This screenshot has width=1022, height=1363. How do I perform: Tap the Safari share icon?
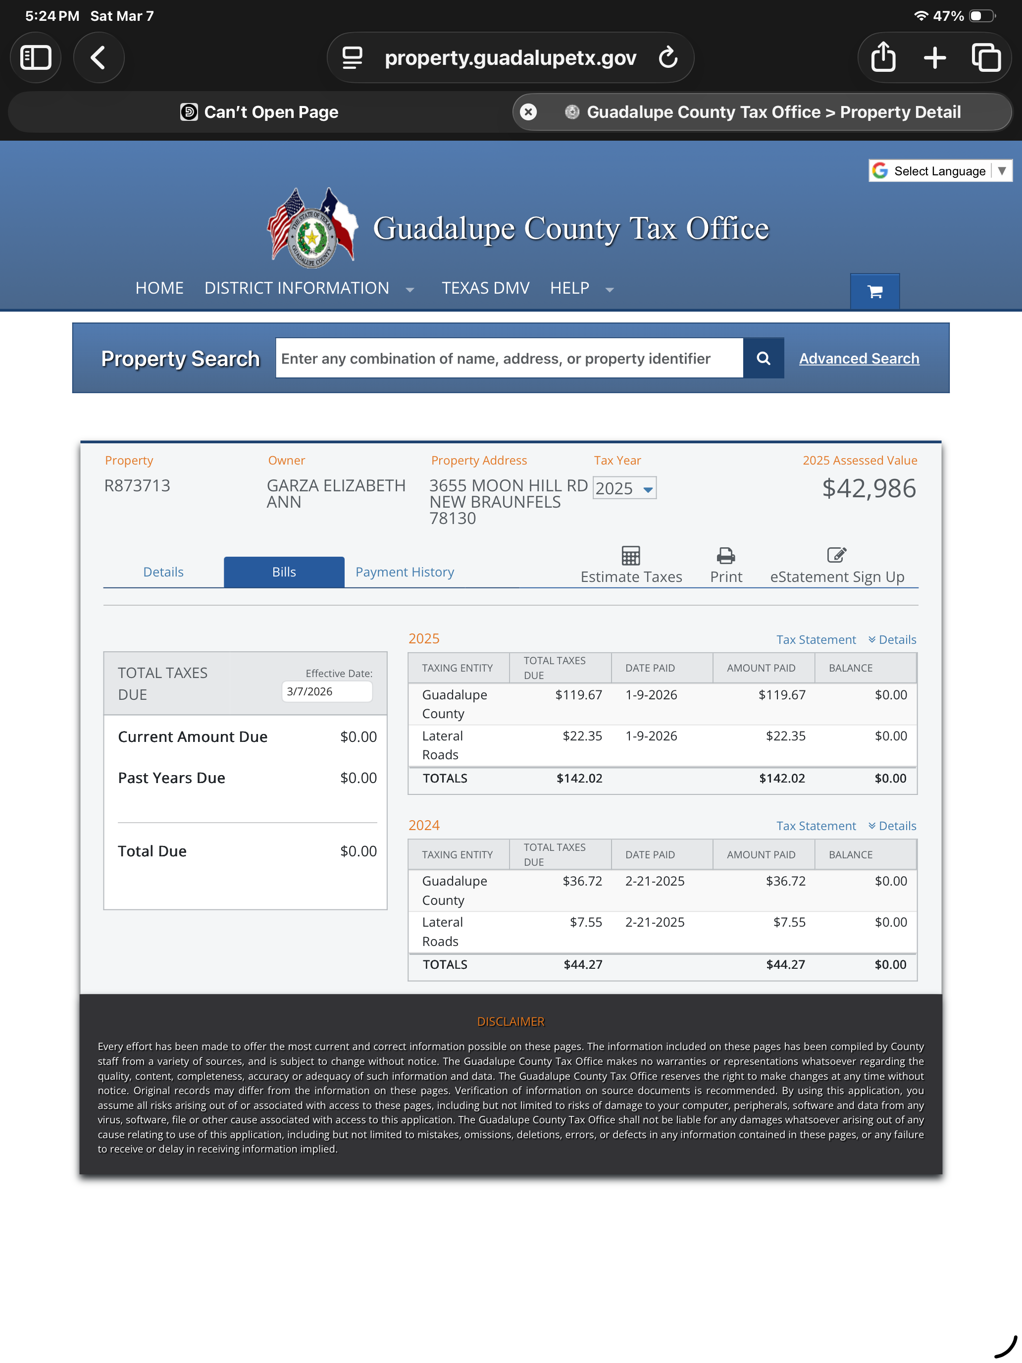tap(883, 58)
